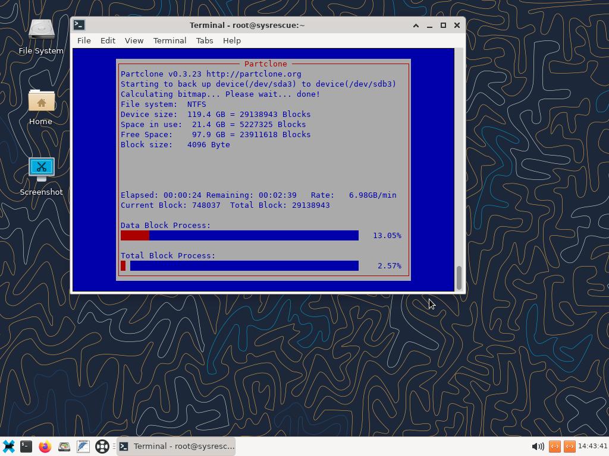
Task: Open the Xfce applications menu icon
Action: tap(8, 446)
